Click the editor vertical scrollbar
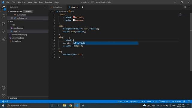 (x=191, y=42)
